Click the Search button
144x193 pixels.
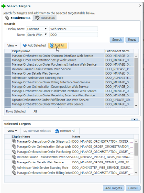click(x=117, y=40)
